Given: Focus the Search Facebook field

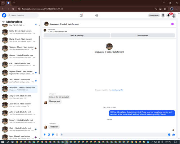Looking at the screenshot, I should tap(23, 15).
